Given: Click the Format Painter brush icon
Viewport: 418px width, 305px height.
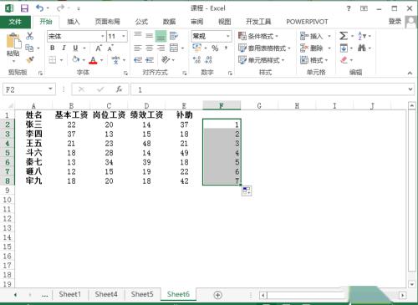Looking at the screenshot, I should [x=30, y=59].
